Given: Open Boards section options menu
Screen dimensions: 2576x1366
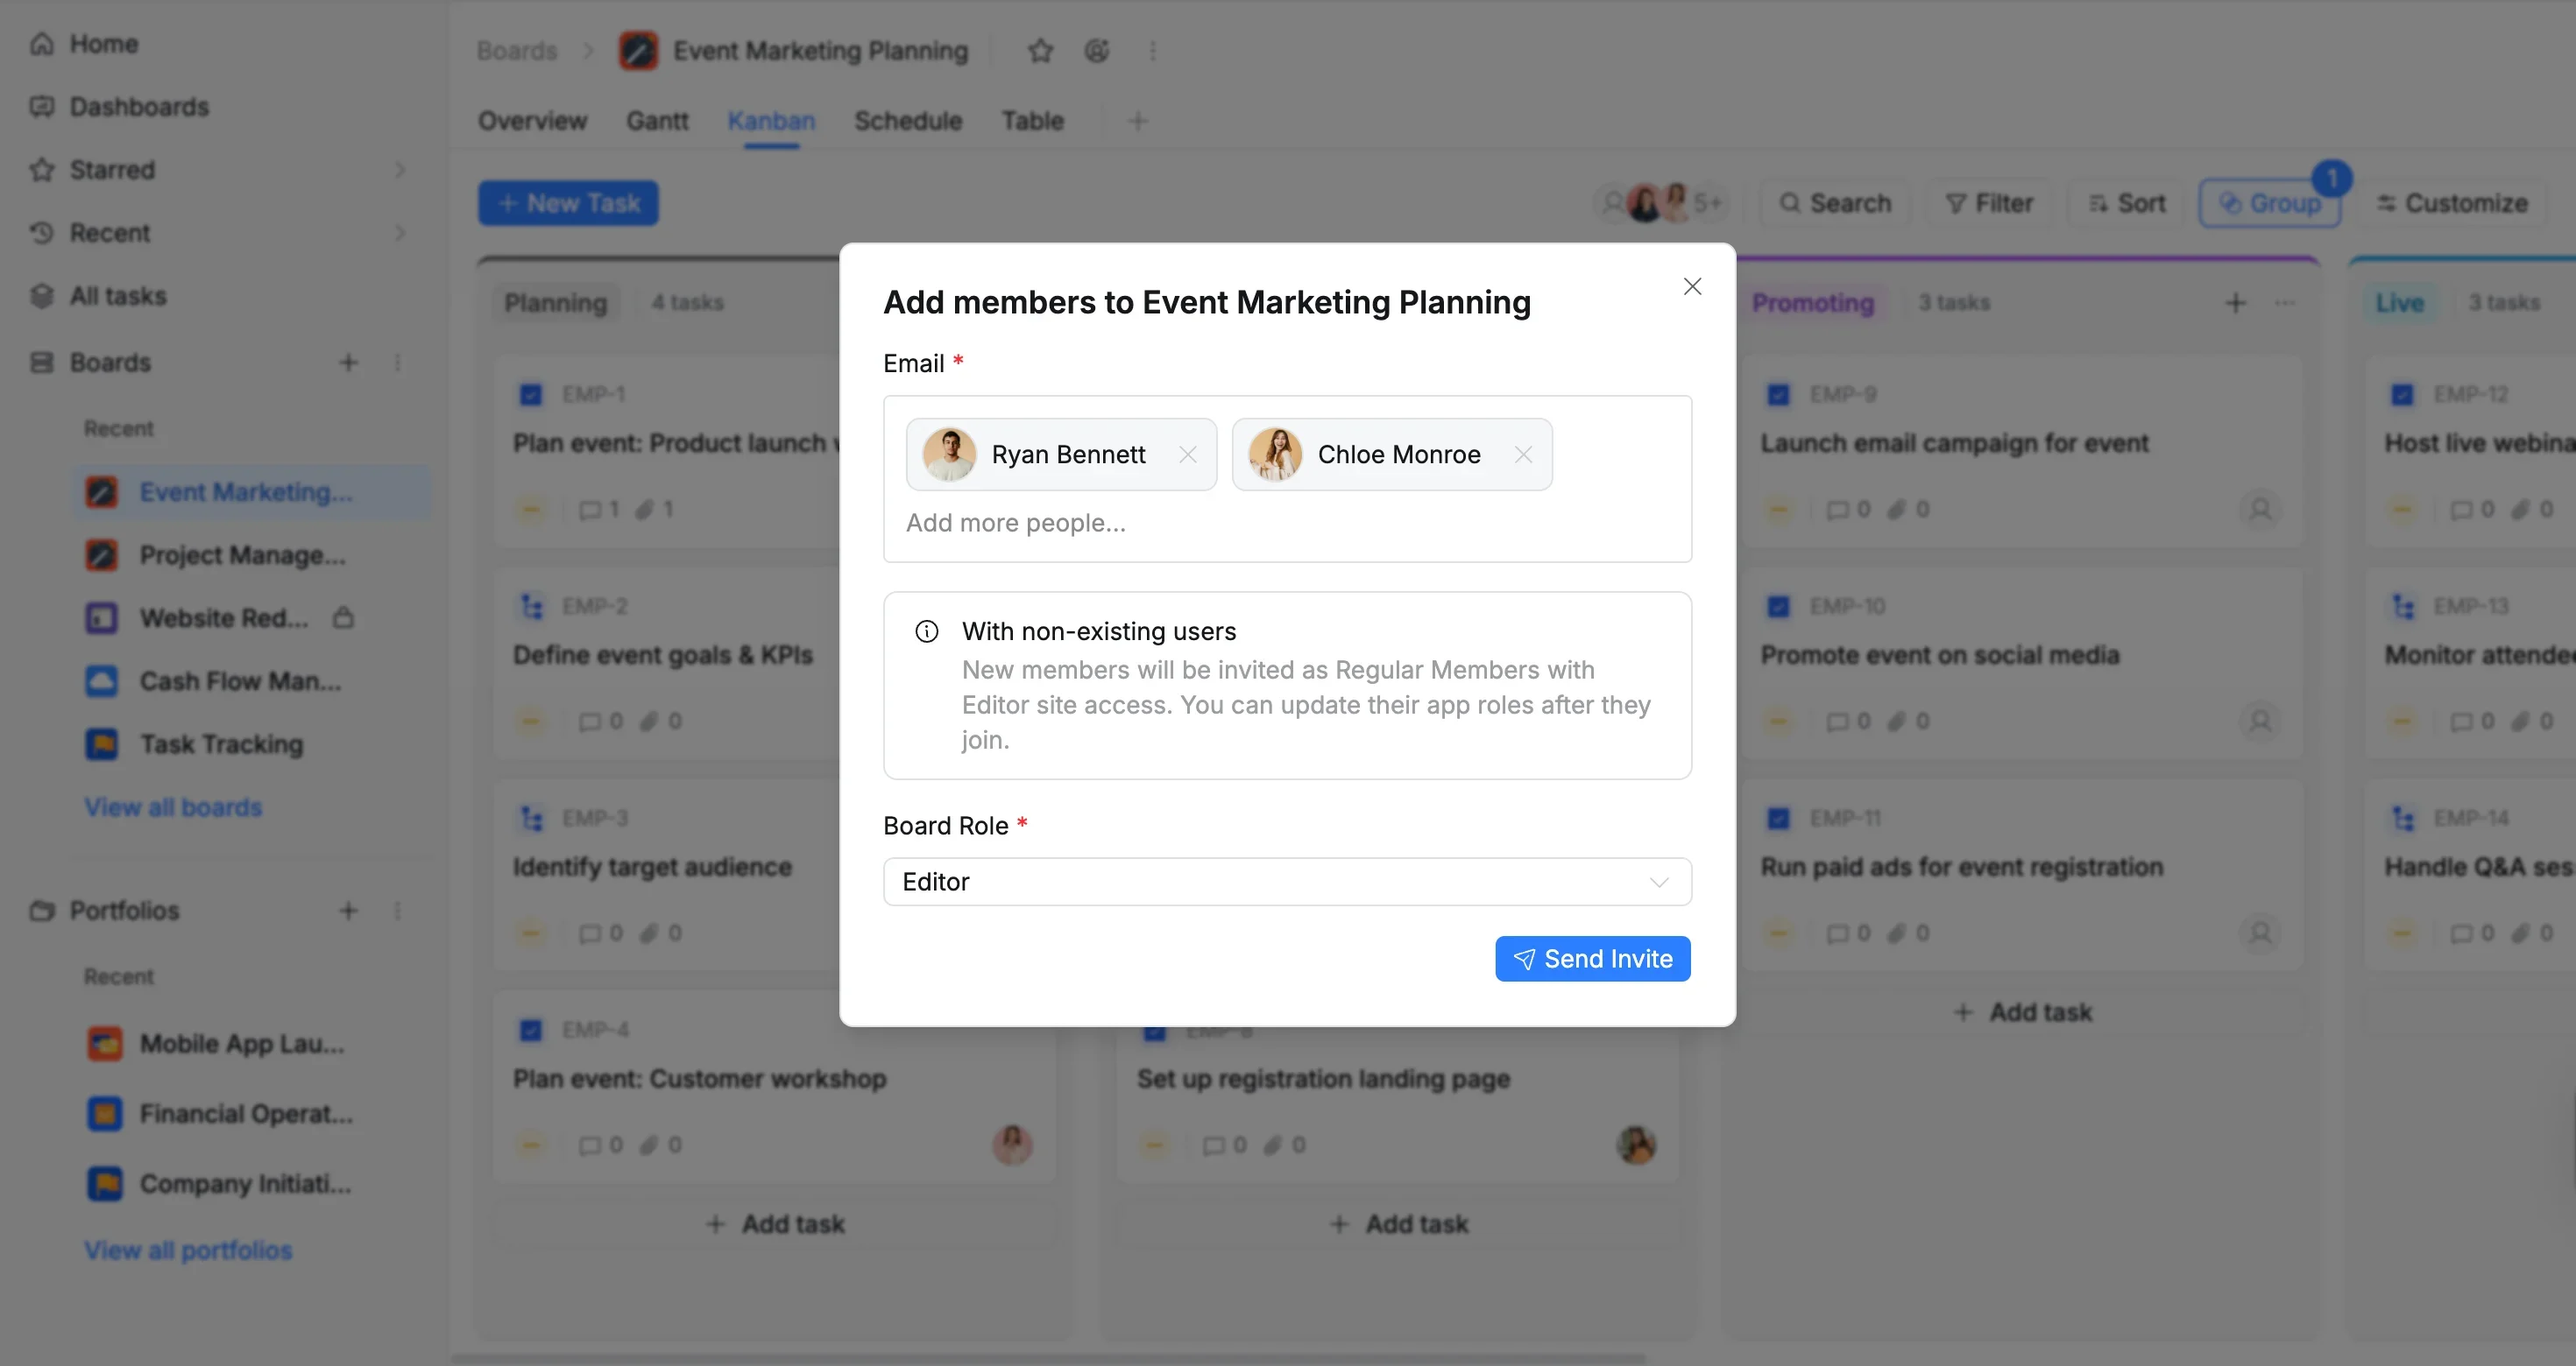Looking at the screenshot, I should [x=398, y=363].
